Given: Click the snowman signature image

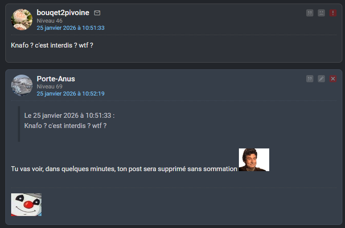Looking at the screenshot, I should (26, 204).
